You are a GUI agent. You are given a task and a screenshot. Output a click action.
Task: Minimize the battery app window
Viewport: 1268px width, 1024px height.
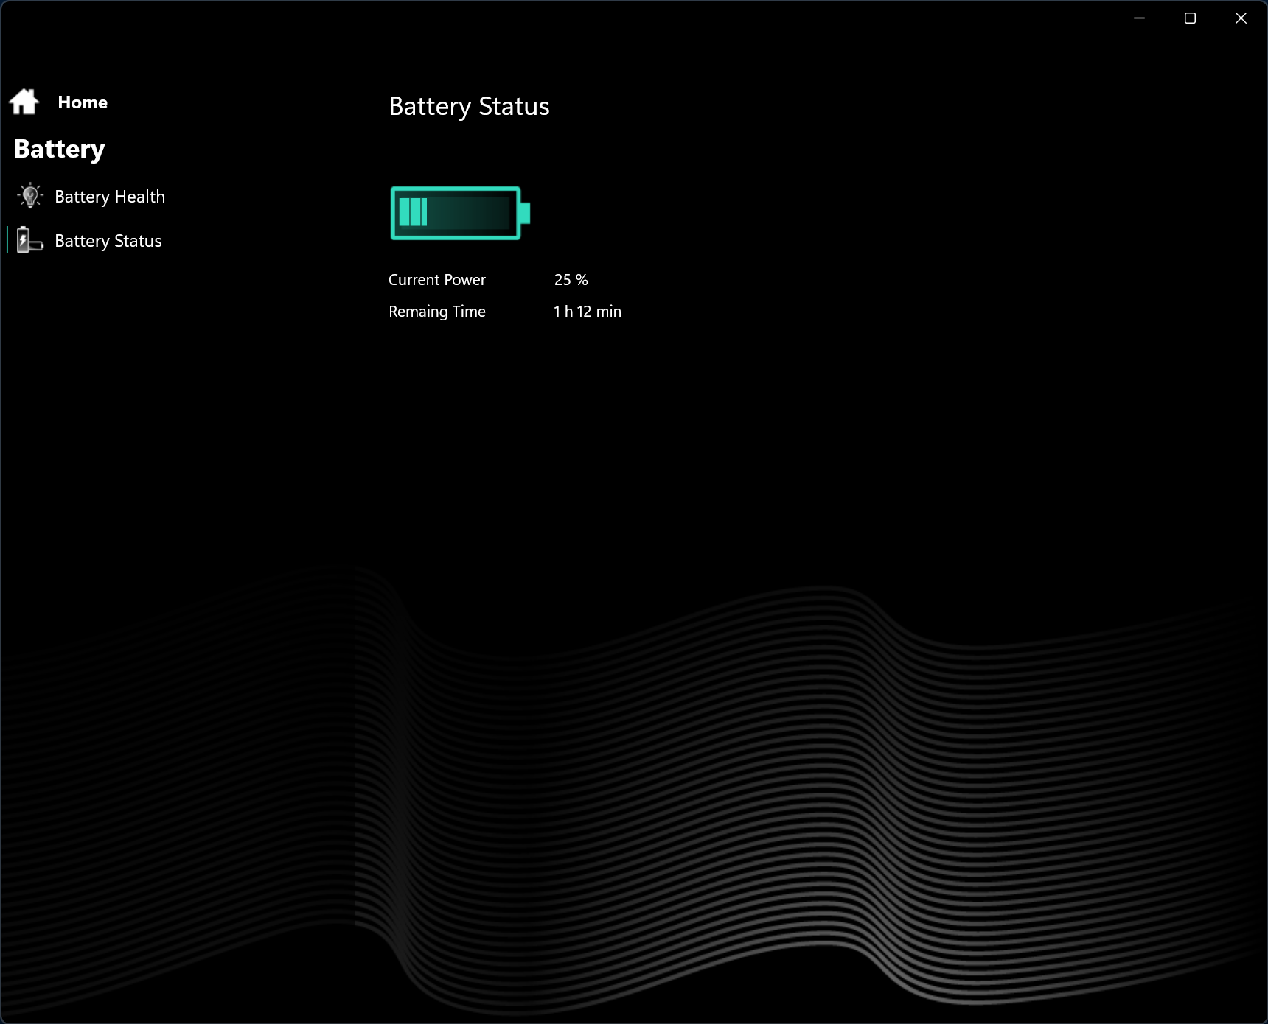1140,18
